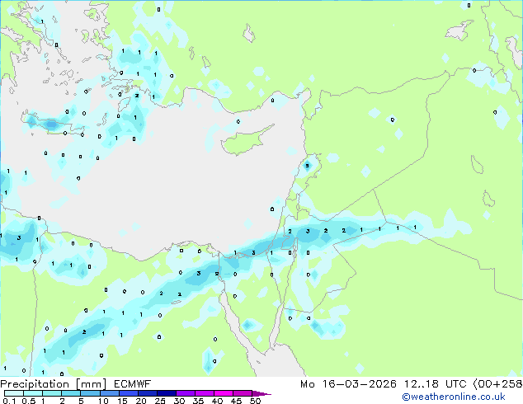Click the 'ECMWF' model label
The width and height of the screenshot is (523, 404).
133,384
